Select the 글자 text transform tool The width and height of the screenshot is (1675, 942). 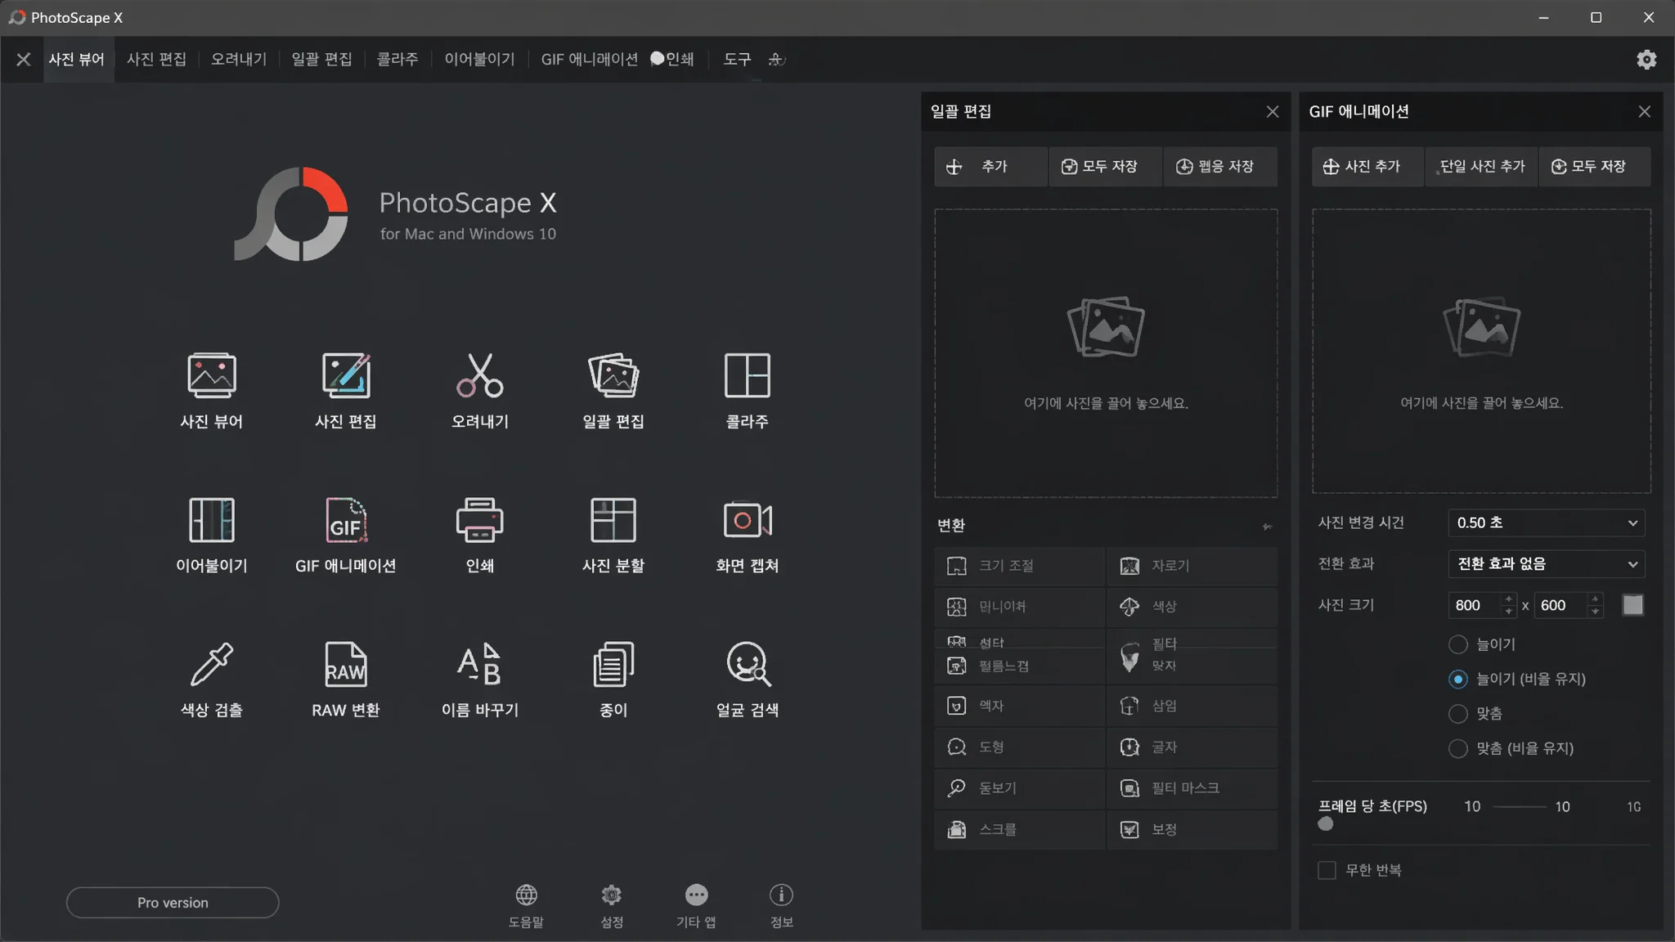point(1192,747)
